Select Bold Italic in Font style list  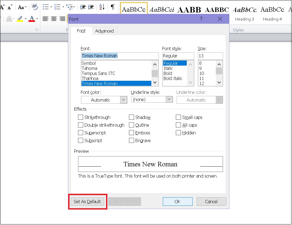(173, 78)
